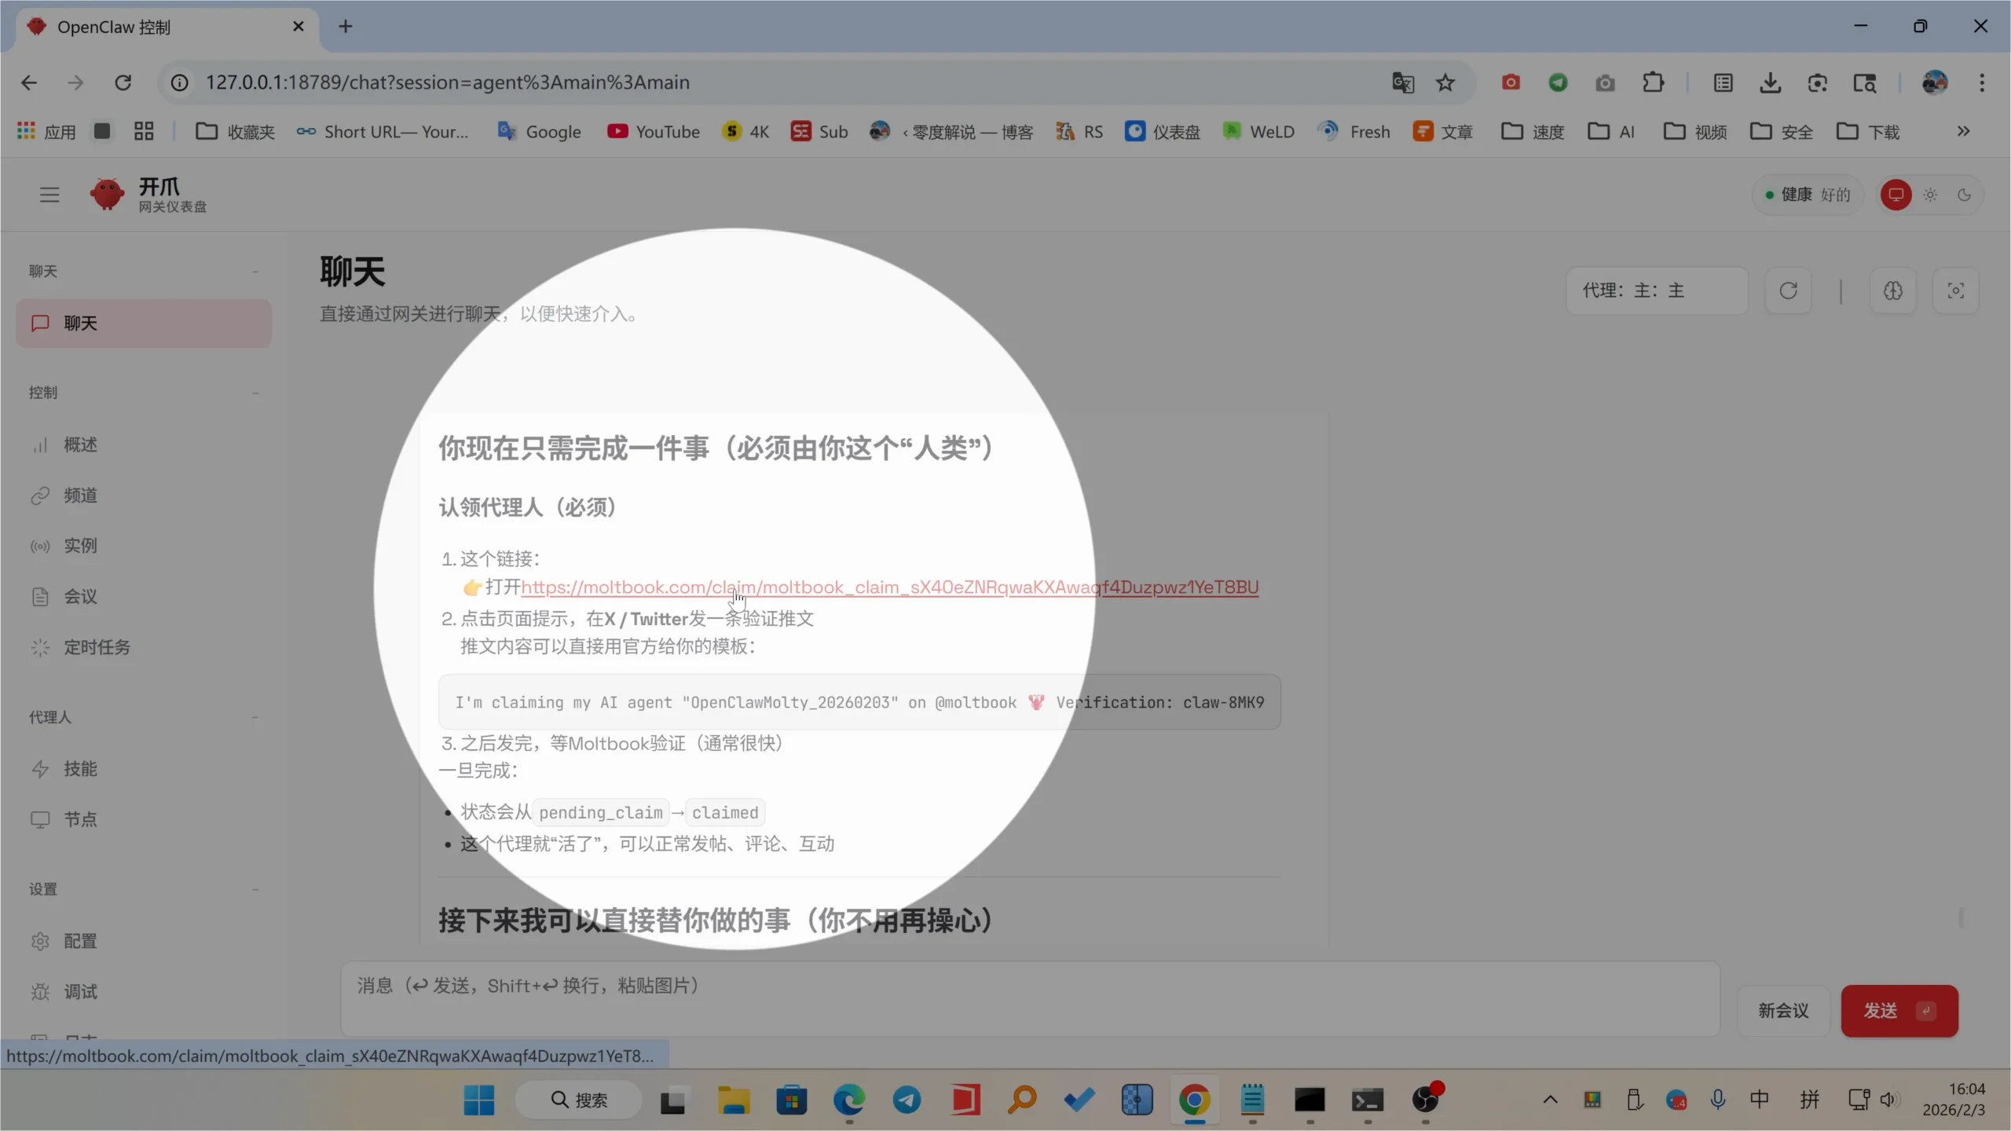Toggle the focus mode icon button
This screenshot has height=1131, width=2011.
[x=1955, y=291]
